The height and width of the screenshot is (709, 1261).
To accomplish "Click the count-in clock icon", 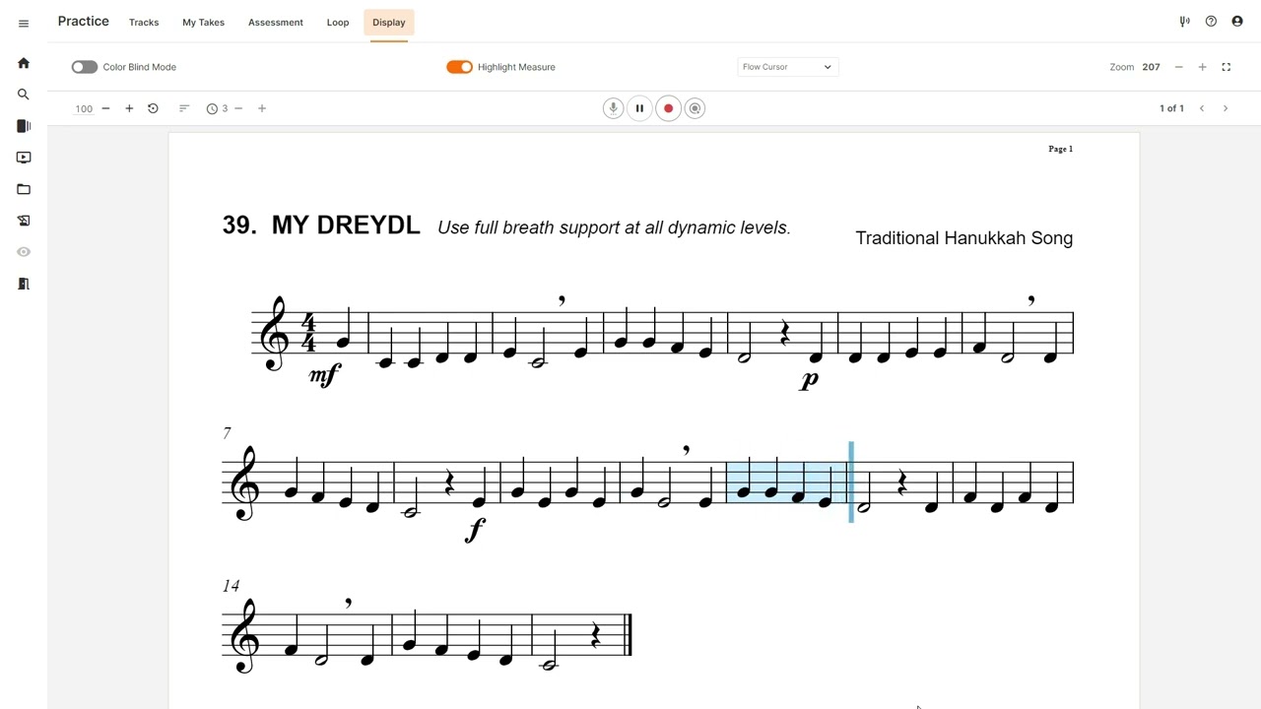I will [x=212, y=108].
